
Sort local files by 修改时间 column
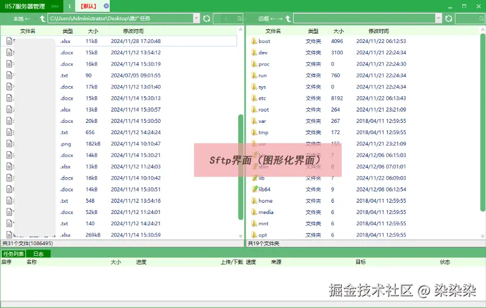pyautogui.click(x=134, y=31)
